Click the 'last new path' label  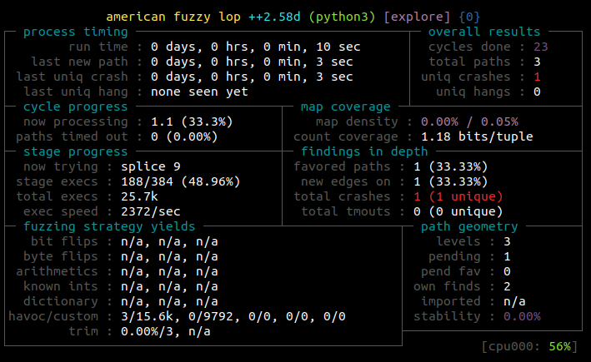[x=79, y=62]
